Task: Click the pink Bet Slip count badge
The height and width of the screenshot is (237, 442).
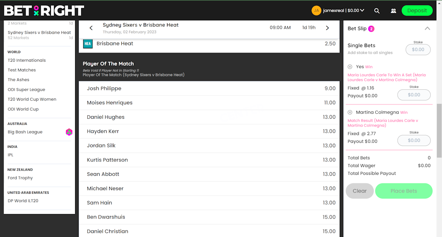Action: click(x=371, y=29)
